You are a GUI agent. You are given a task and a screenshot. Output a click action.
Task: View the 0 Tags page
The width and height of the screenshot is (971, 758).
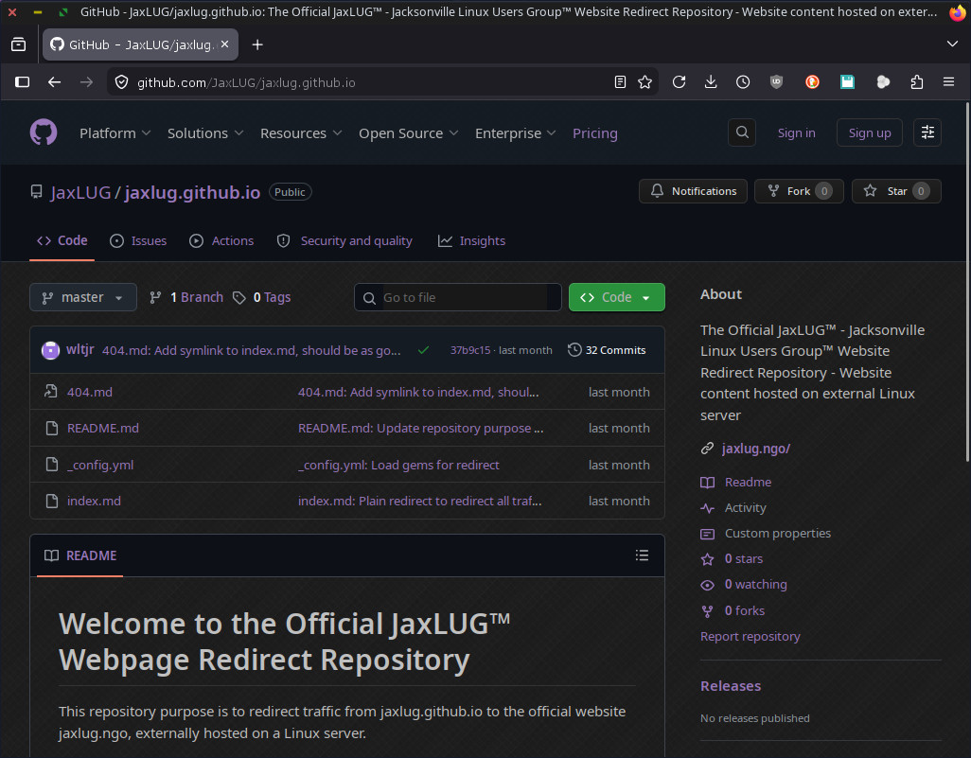tap(262, 297)
